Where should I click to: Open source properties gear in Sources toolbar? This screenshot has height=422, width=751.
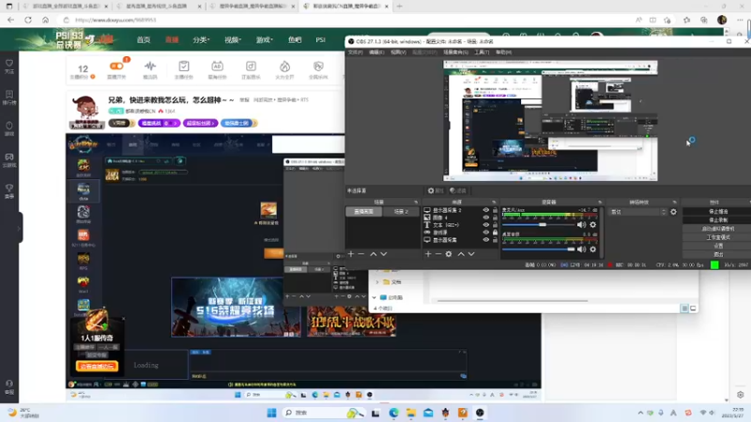(449, 254)
